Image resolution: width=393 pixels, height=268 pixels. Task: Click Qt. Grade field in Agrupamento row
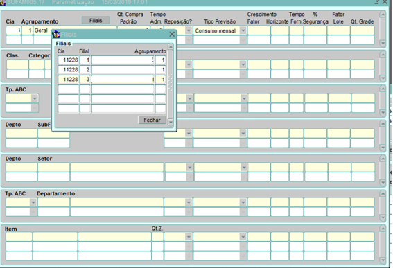[x=363, y=30]
